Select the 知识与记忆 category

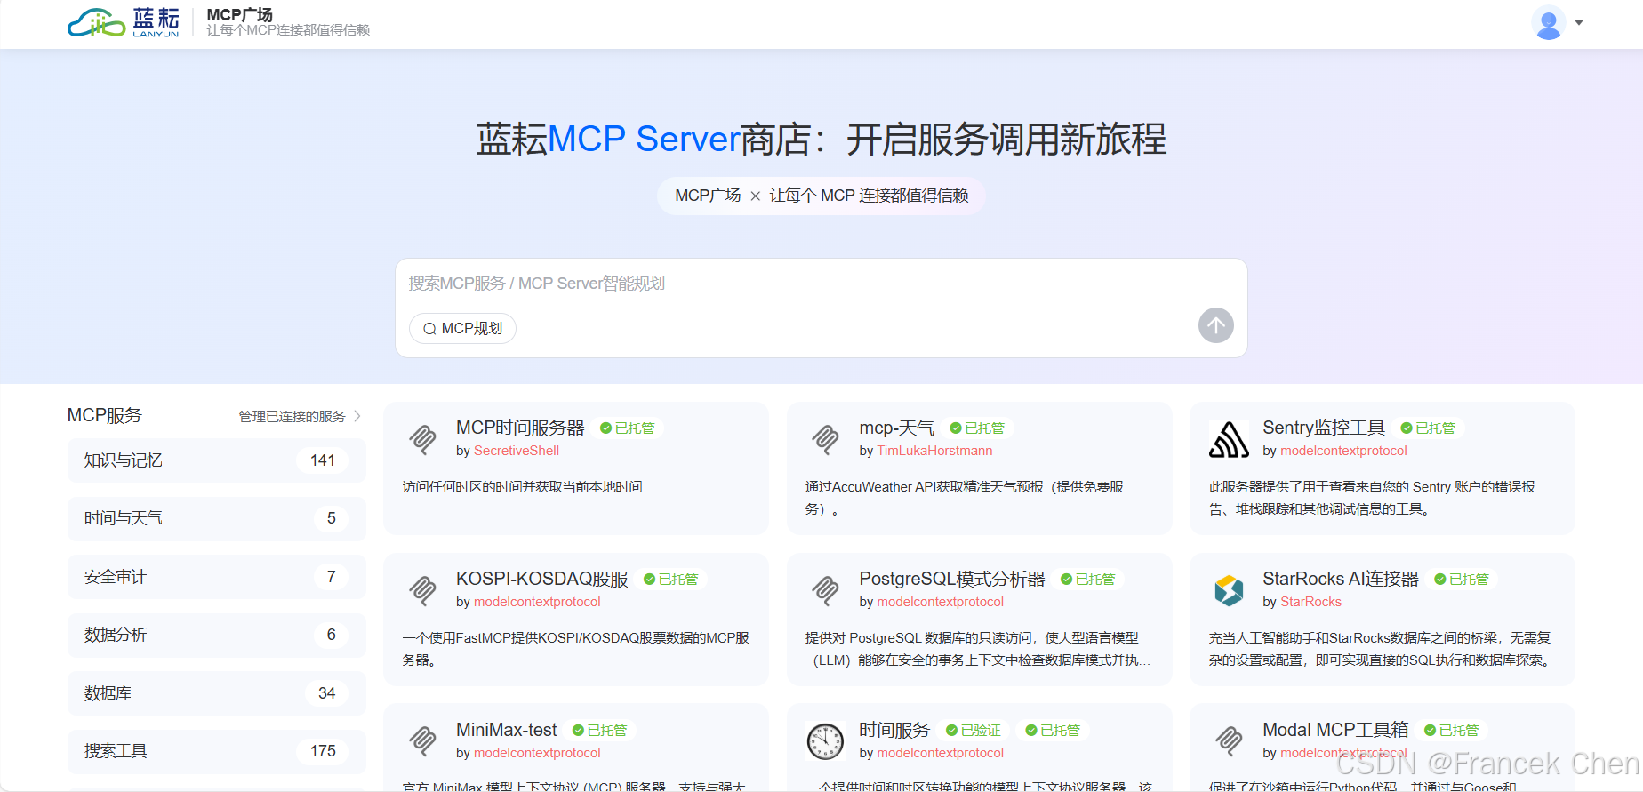point(216,460)
